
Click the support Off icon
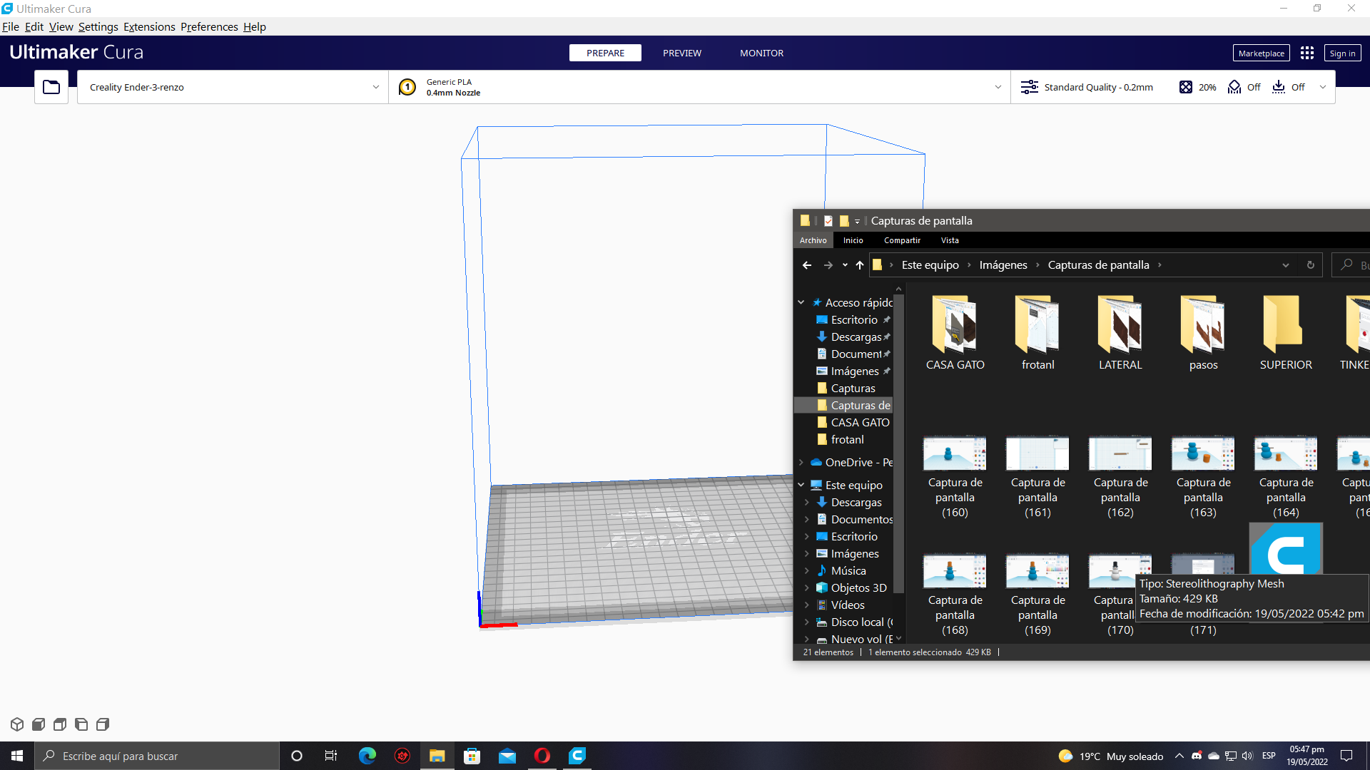[1234, 87]
